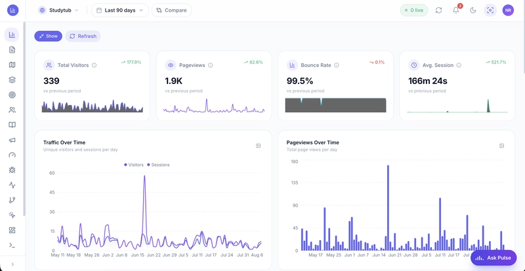Click the Avg. Session info icon
525x271 pixels.
pos(459,66)
